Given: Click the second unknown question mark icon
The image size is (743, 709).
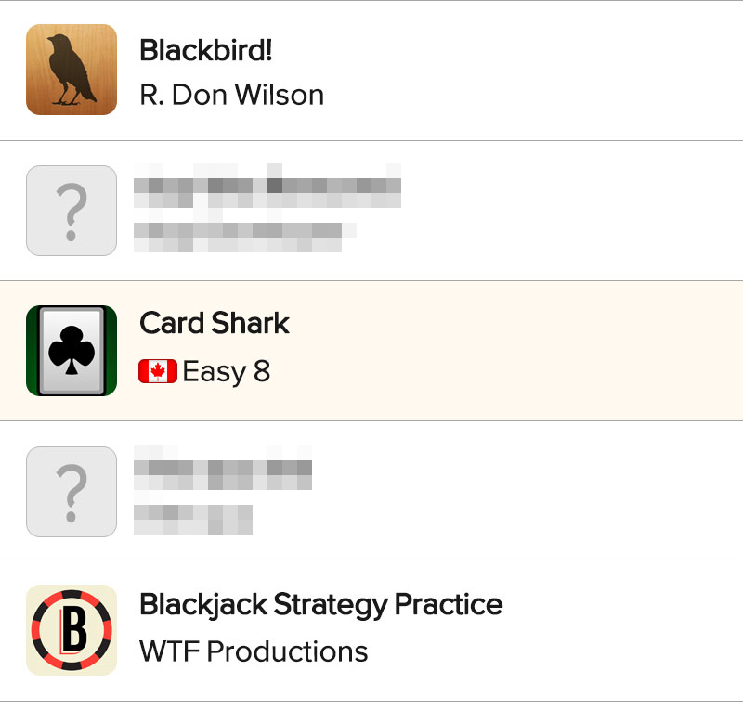Looking at the screenshot, I should pyautogui.click(x=72, y=492).
